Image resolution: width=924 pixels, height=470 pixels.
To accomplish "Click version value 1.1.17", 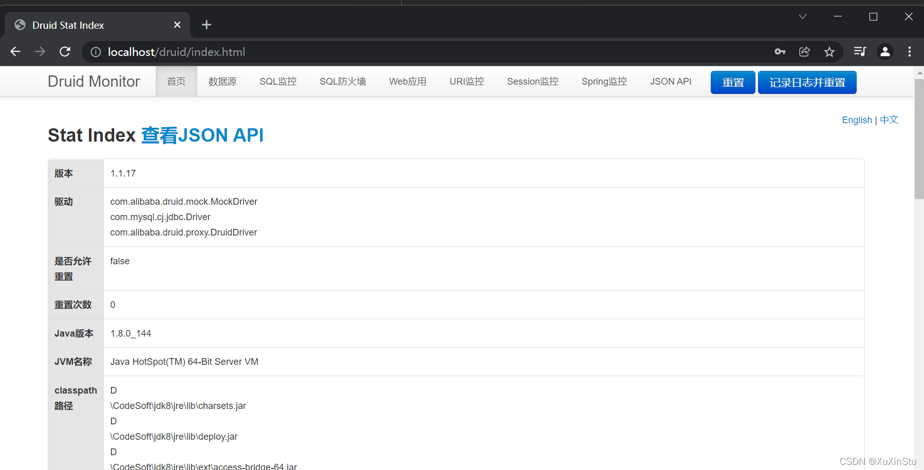I will pyautogui.click(x=123, y=173).
